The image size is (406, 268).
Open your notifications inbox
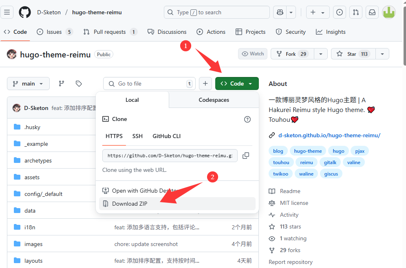pyautogui.click(x=372, y=12)
